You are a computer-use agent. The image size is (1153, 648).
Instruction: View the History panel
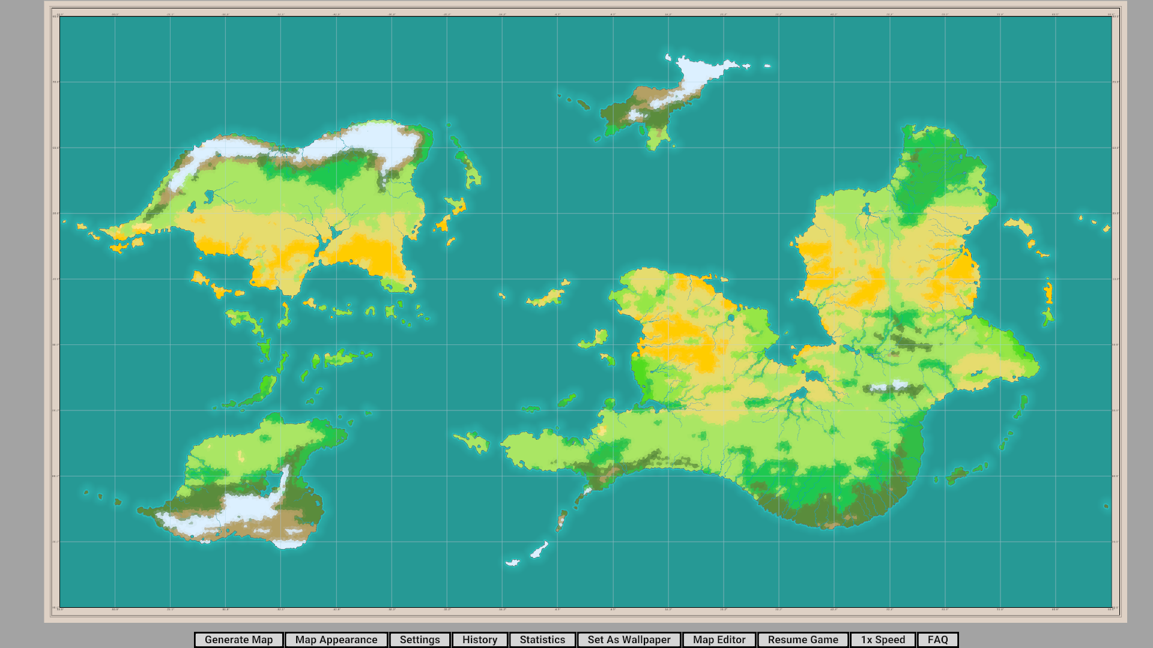point(480,640)
